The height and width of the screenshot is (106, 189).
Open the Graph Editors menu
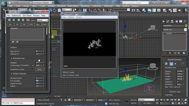point(73,6)
